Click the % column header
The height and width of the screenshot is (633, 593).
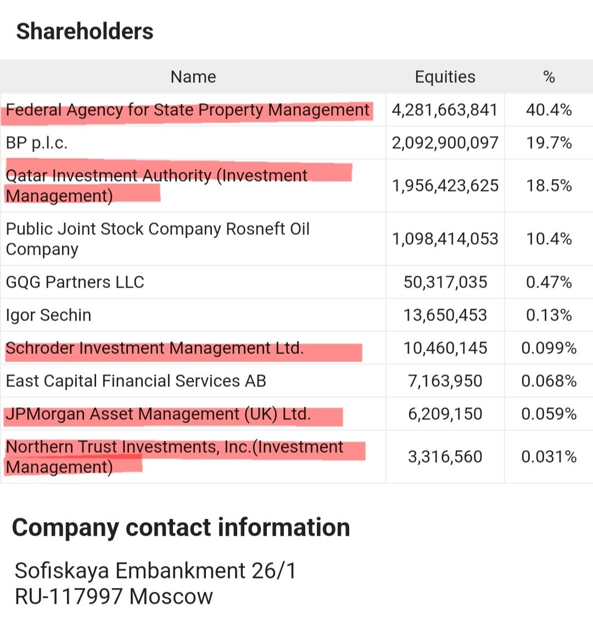(549, 77)
